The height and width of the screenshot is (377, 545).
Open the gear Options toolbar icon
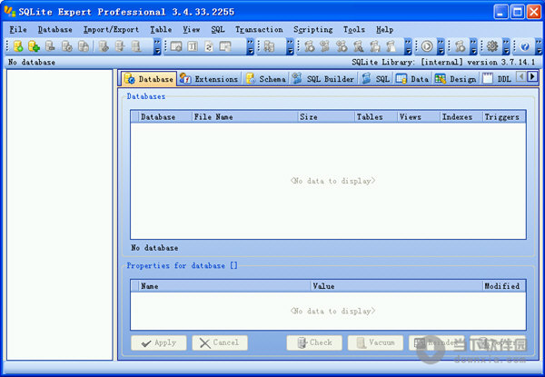click(492, 46)
